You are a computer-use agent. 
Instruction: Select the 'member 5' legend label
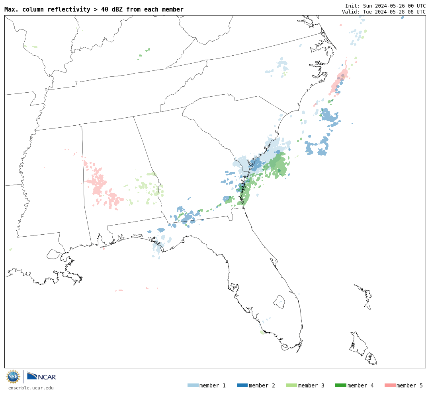coord(410,385)
